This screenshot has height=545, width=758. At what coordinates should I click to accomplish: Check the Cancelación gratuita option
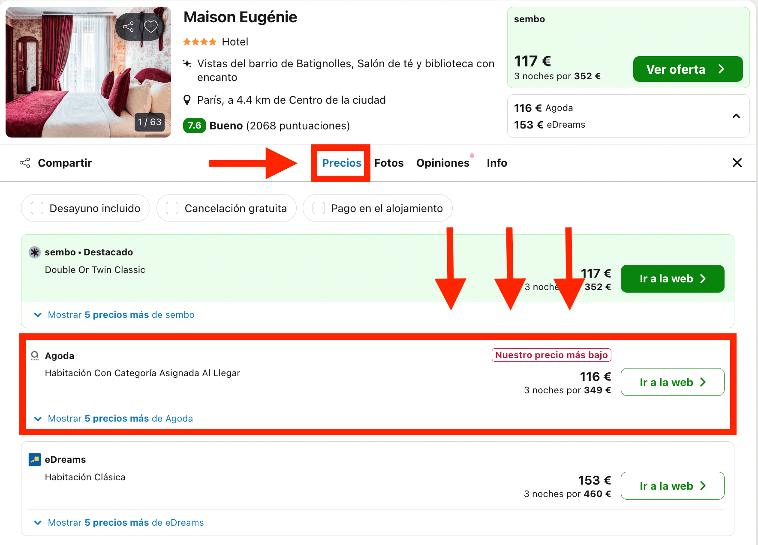(x=172, y=208)
